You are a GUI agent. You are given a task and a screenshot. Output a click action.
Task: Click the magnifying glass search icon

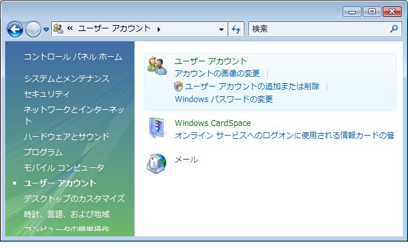click(394, 28)
